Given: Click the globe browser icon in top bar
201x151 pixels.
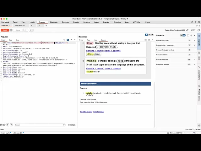Looking at the screenshot, I should [192, 22].
